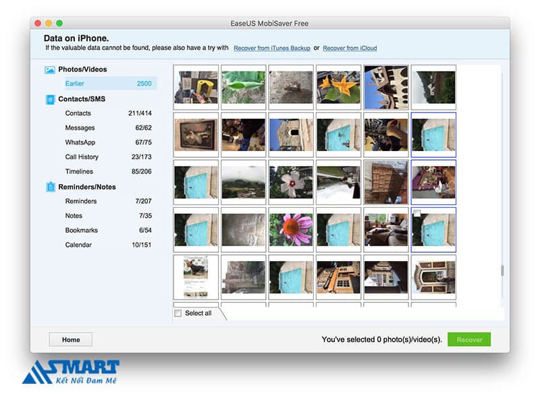This screenshot has width=540, height=396.
Task: Show the Call History list
Action: tap(82, 157)
